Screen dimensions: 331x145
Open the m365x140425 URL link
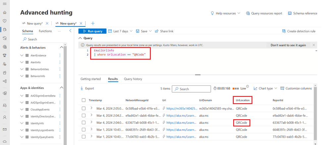[x=182, y=108]
